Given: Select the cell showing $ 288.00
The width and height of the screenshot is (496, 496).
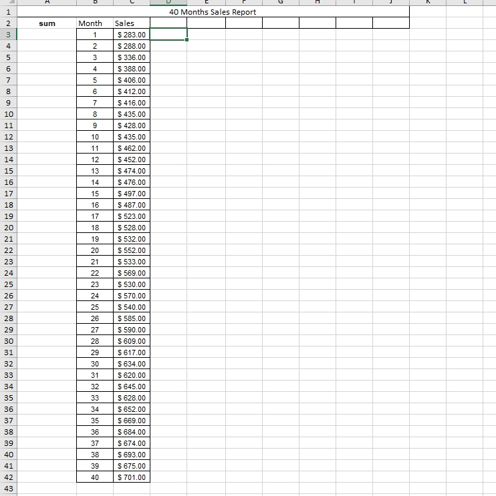Looking at the screenshot, I should pyautogui.click(x=132, y=46).
